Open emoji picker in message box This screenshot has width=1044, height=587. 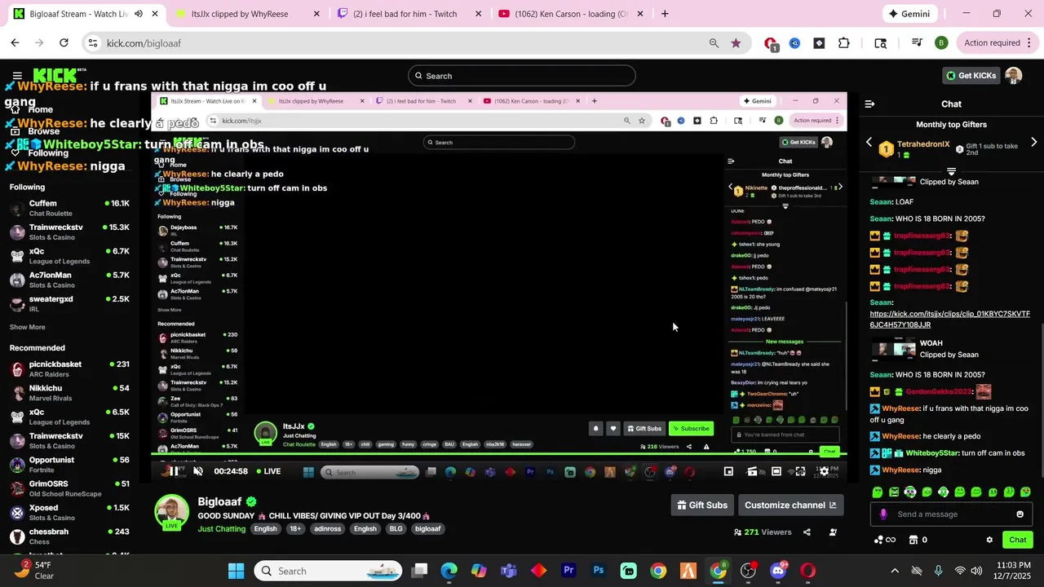(x=1020, y=514)
